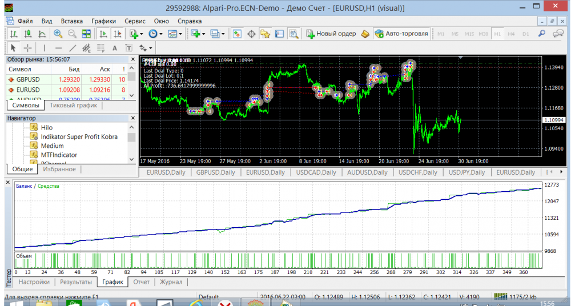Open USDJPY,Daily chart tab
Image resolution: width=571 pixels, height=306 pixels.
[x=467, y=172]
